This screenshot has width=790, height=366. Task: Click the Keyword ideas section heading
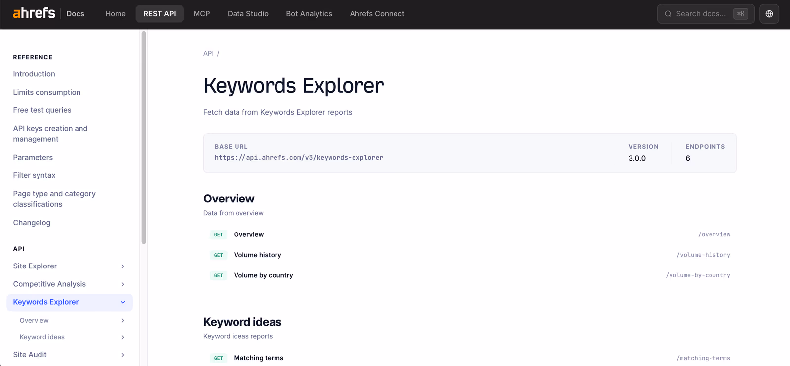pyautogui.click(x=242, y=322)
